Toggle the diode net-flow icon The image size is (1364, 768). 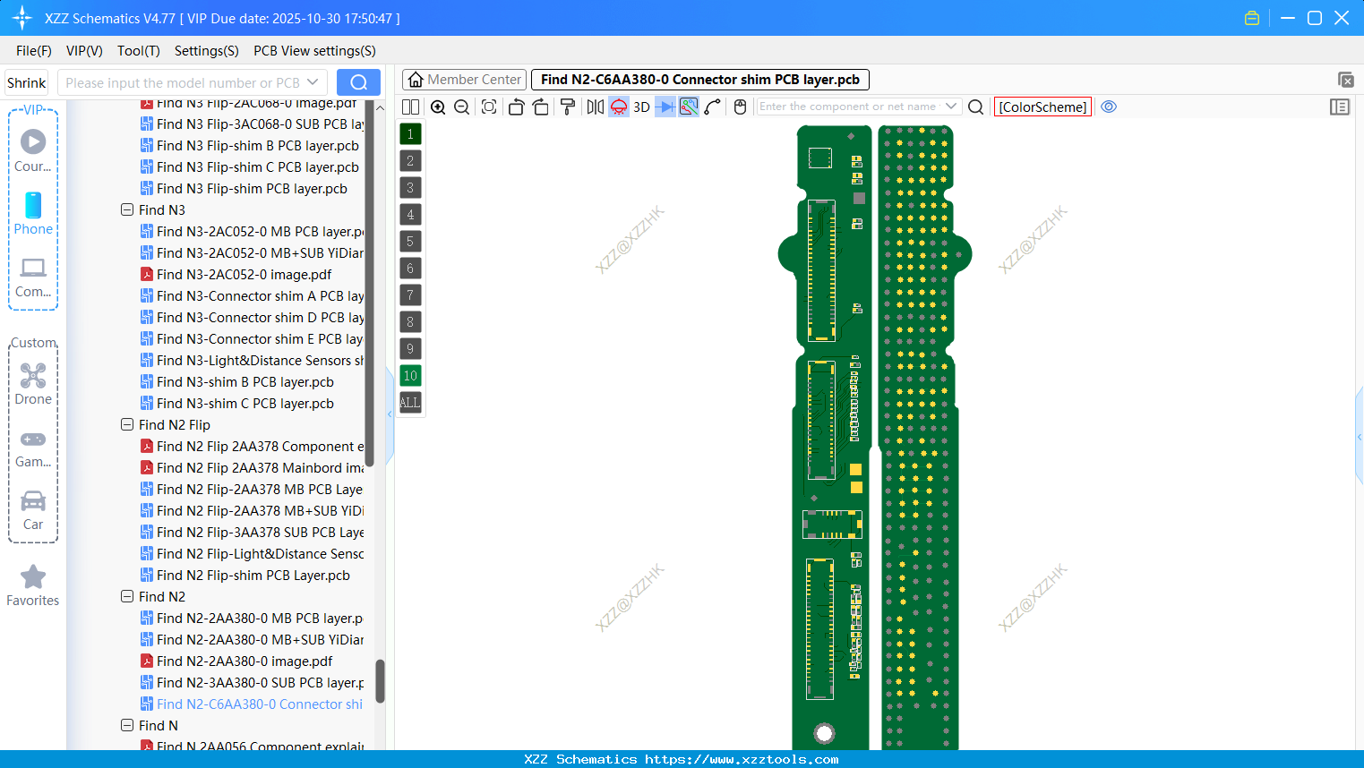tap(664, 107)
